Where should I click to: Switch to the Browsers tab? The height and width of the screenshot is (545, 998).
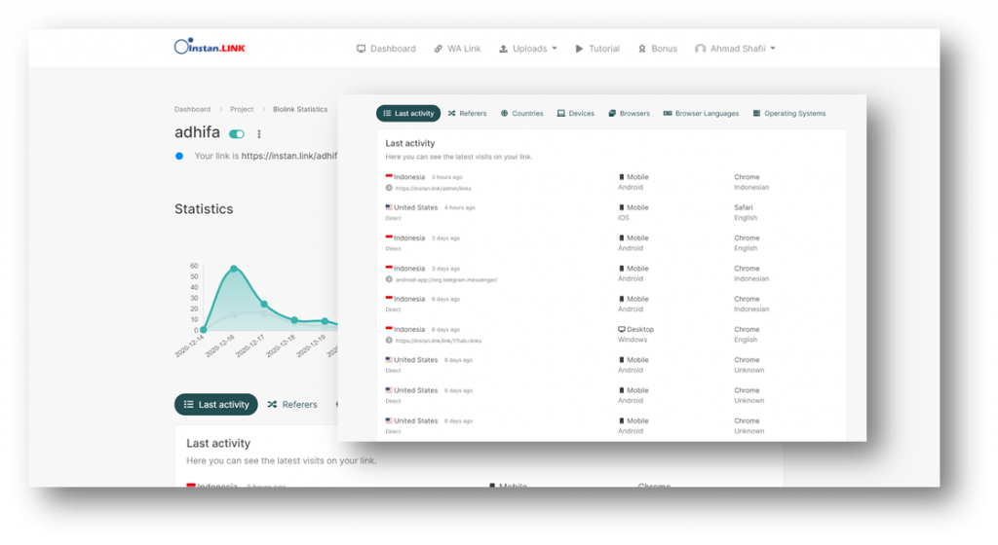[629, 113]
